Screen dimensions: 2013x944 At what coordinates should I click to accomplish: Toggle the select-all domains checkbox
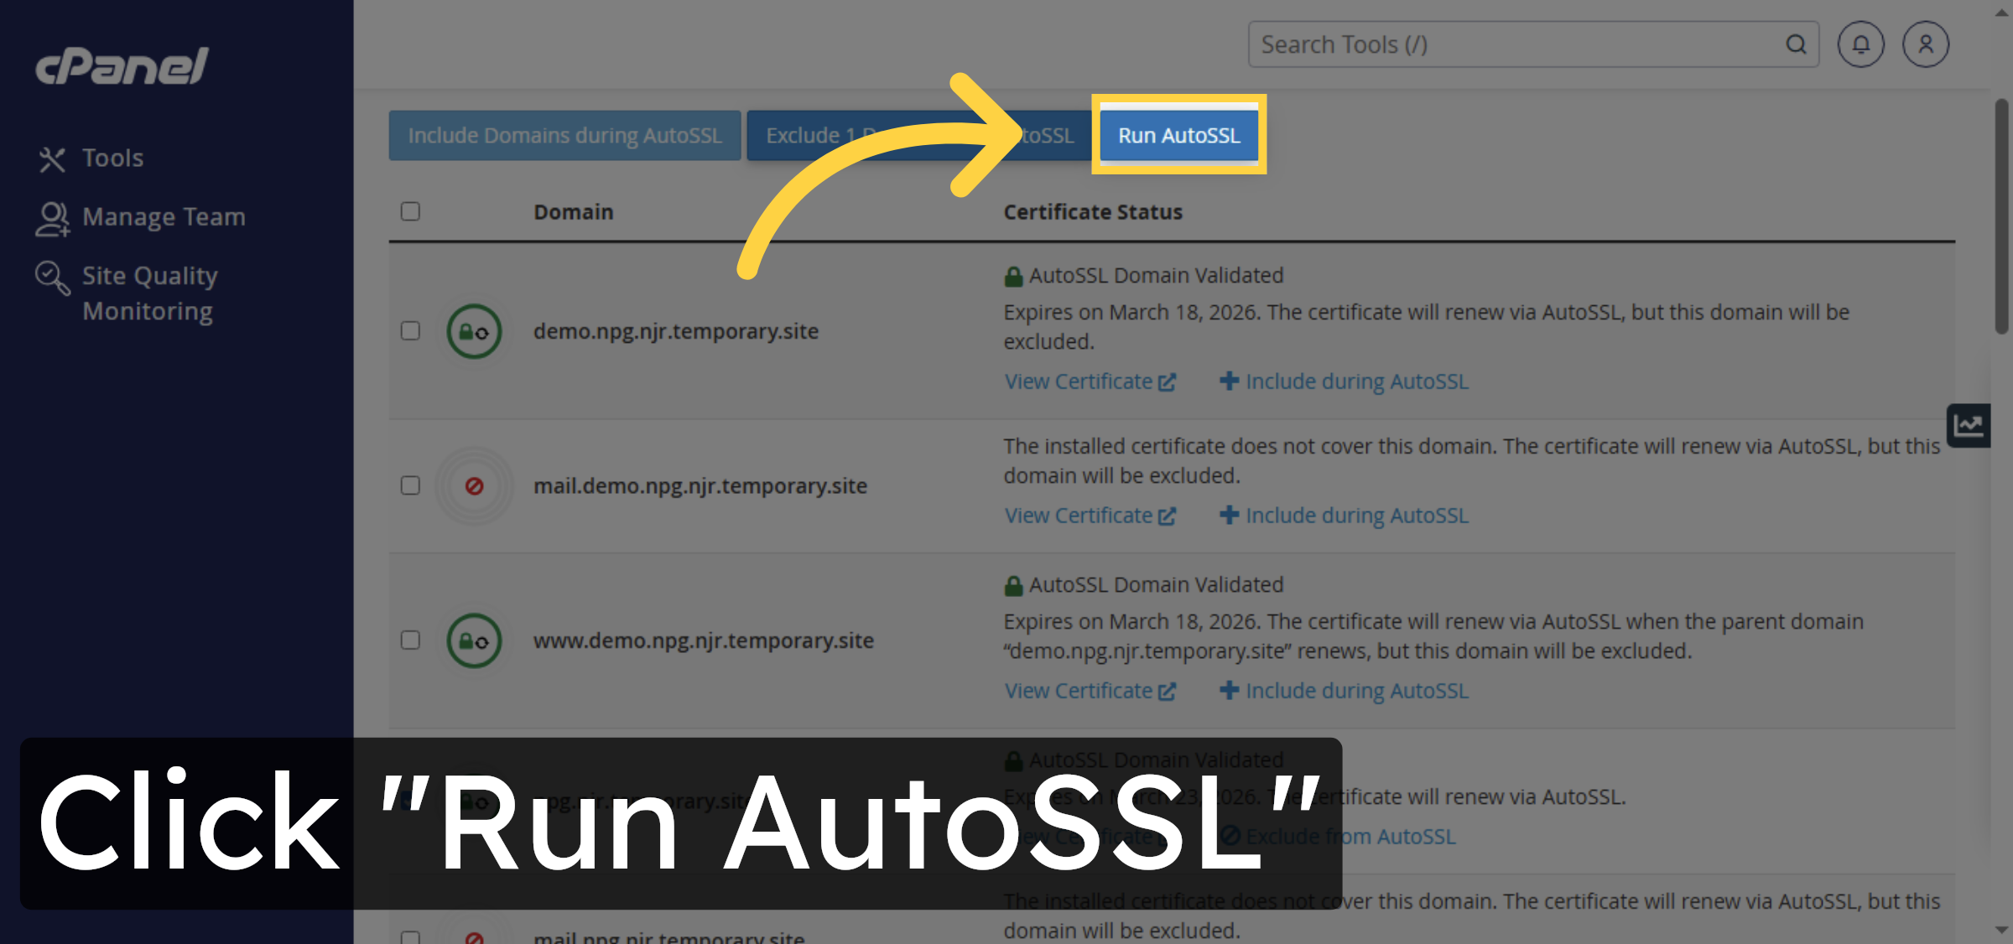[x=410, y=211]
